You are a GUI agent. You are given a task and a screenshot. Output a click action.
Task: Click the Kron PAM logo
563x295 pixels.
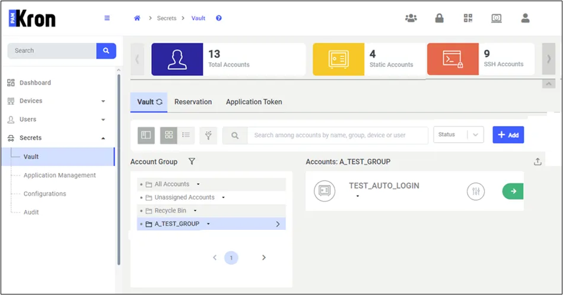pyautogui.click(x=32, y=18)
